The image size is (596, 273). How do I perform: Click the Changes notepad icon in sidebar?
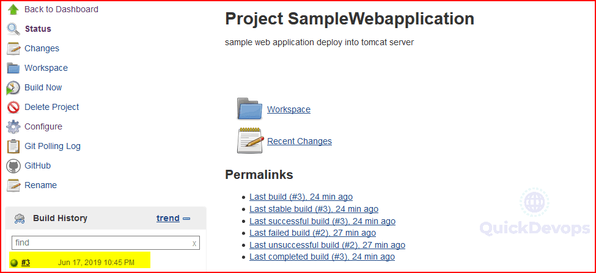click(x=13, y=49)
